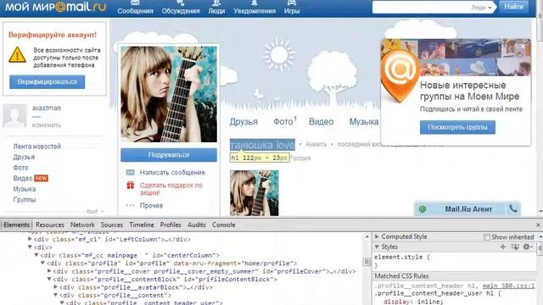This screenshot has width=543, height=305.
Task: Open Лента новостей in the sidebar
Action: click(x=37, y=147)
